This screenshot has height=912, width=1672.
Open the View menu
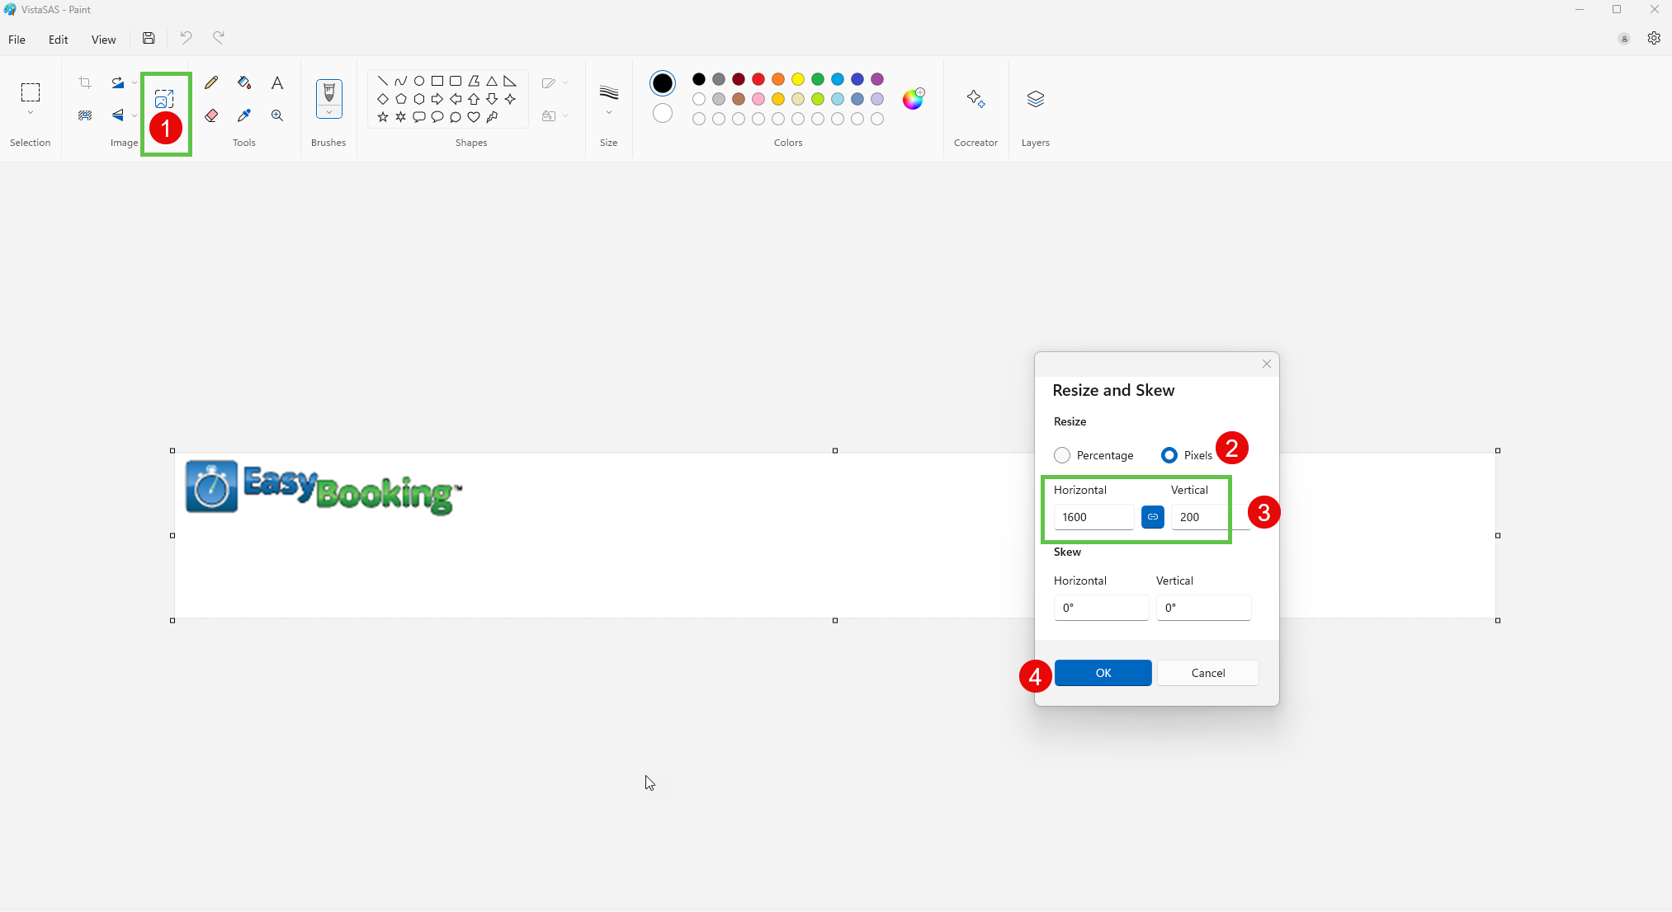pos(104,40)
